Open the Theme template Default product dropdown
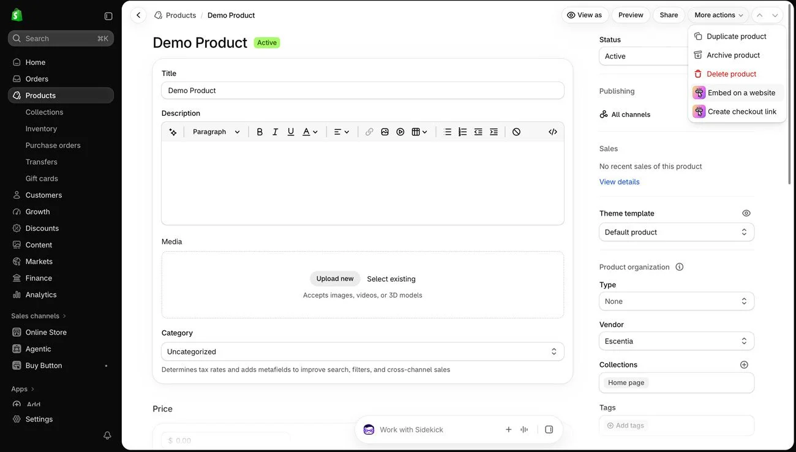 click(x=677, y=232)
